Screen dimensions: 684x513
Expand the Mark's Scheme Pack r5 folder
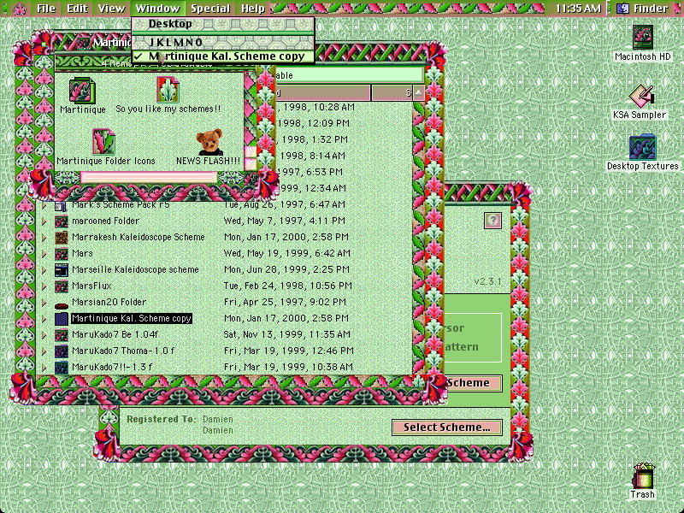point(44,205)
